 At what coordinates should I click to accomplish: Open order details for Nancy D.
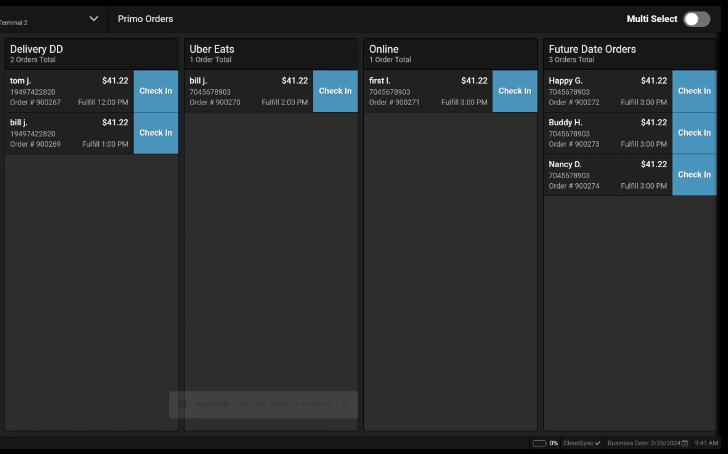pos(607,175)
